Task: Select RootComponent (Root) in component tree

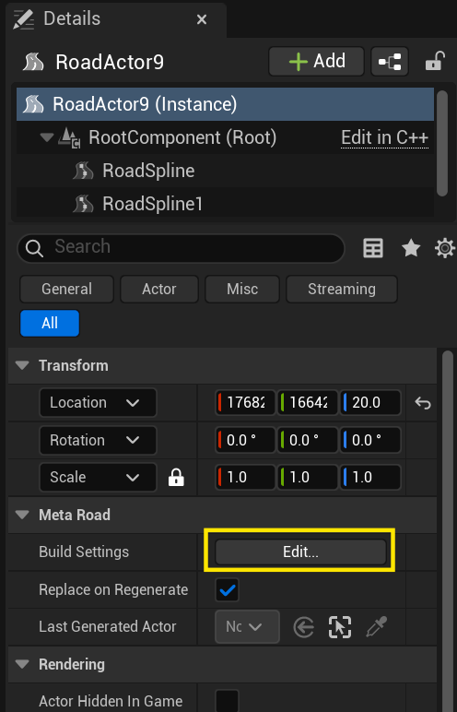Action: click(182, 137)
